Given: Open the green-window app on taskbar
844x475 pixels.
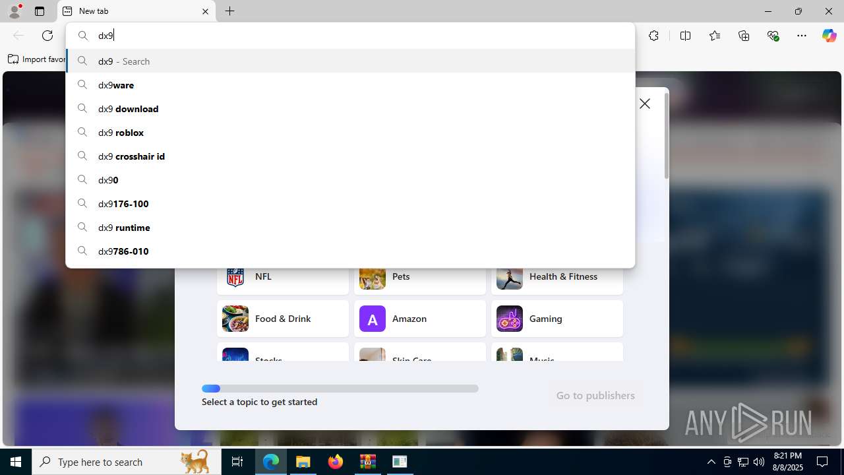Looking at the screenshot, I should 400,462.
